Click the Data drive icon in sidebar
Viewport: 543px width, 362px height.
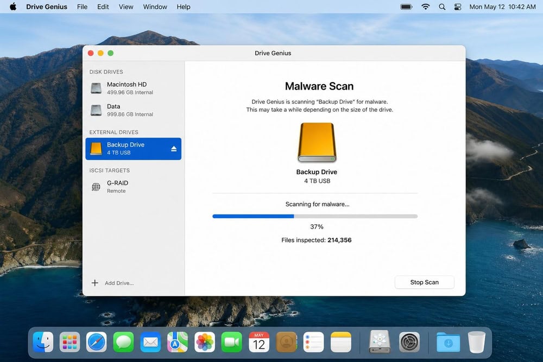point(96,110)
